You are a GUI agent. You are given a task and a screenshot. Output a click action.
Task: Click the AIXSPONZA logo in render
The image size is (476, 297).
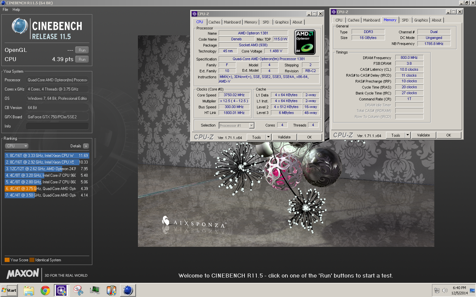[x=194, y=223]
